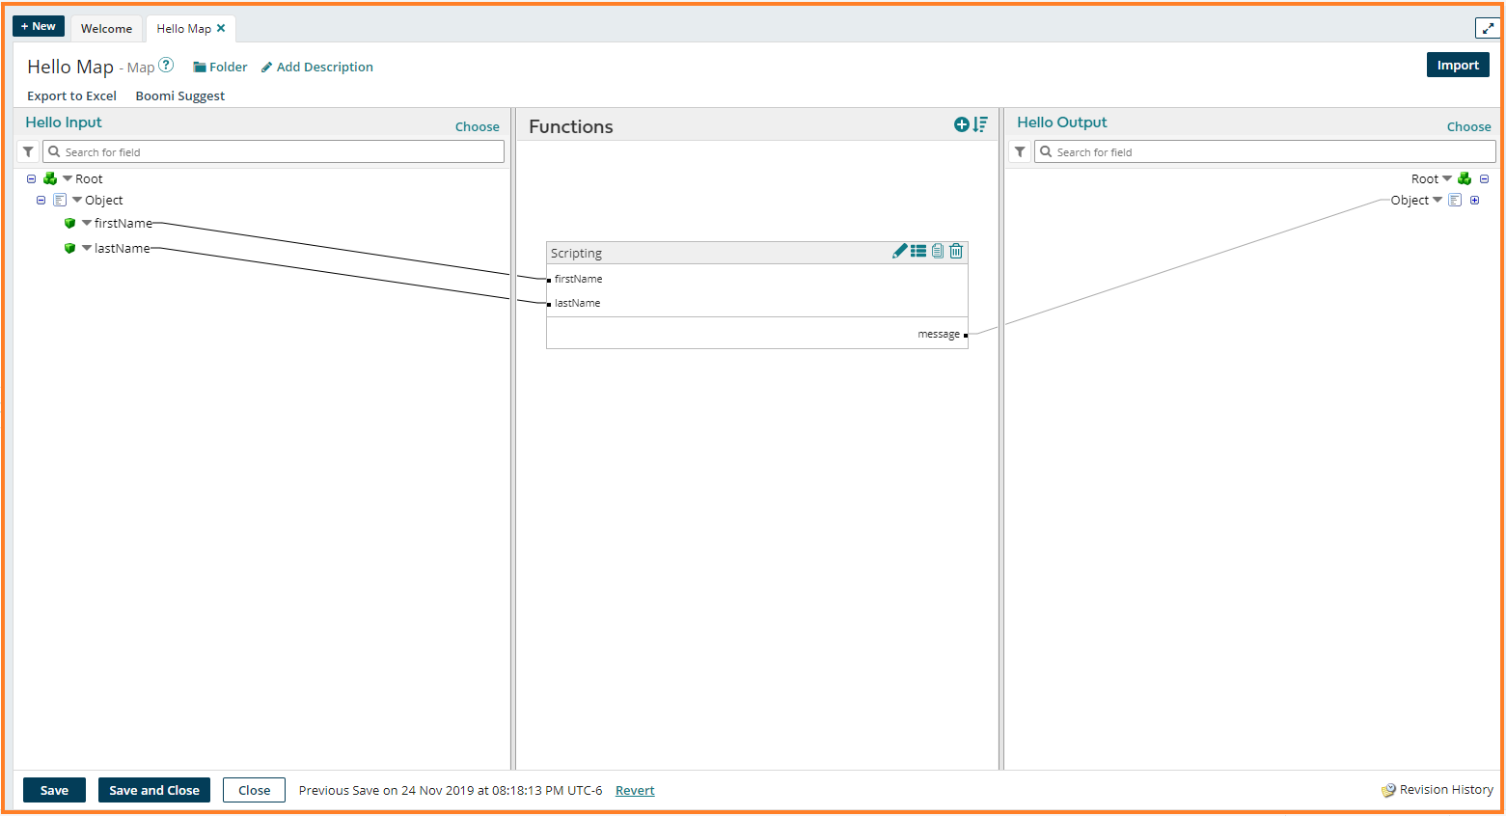The height and width of the screenshot is (816, 1506).
Task: Close the Hello Map tab
Action: pos(221,28)
